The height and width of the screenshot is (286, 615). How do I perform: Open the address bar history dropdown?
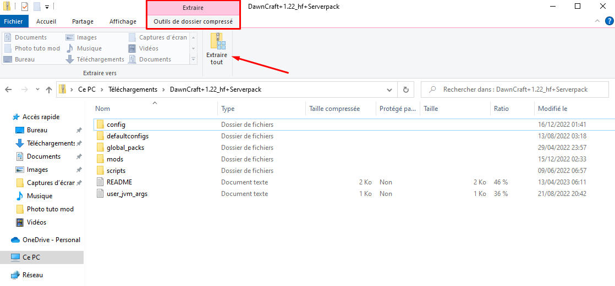coord(389,89)
